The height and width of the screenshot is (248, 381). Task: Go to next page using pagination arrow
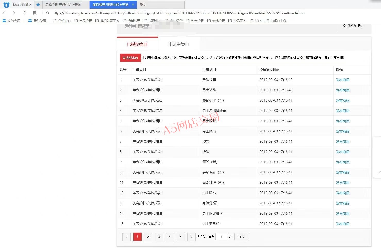[x=191, y=237]
